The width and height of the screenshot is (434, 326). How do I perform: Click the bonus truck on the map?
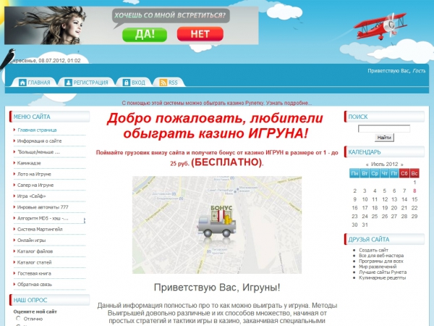coord(217,223)
